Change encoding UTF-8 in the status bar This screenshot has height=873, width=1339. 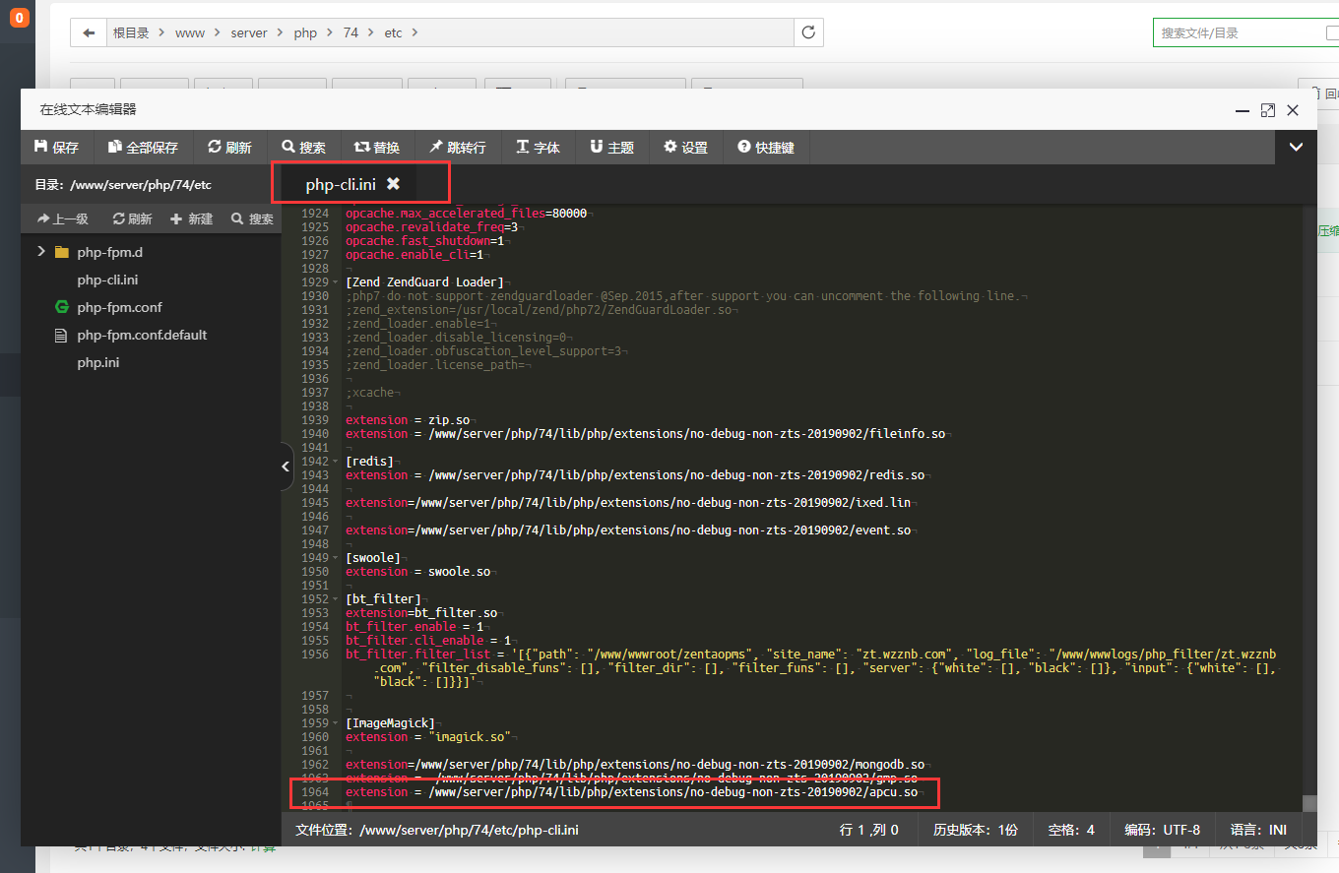click(x=1163, y=830)
